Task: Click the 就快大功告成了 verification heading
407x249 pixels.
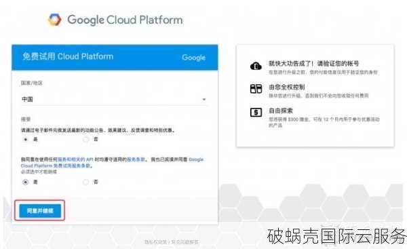Action: pos(314,64)
